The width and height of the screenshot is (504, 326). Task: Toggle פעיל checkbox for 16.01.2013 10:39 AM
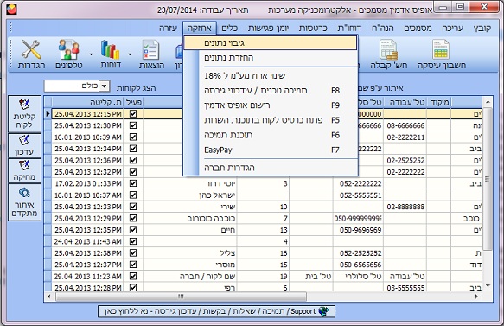point(133,137)
